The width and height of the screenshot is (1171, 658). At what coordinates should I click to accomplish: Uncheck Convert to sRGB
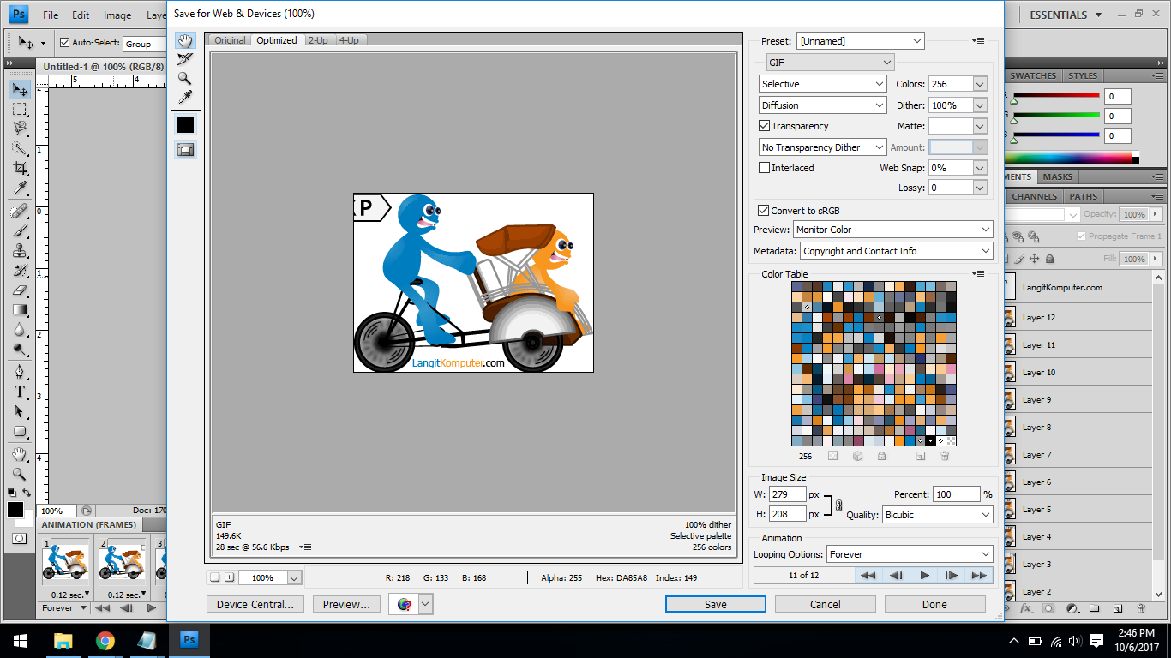762,210
